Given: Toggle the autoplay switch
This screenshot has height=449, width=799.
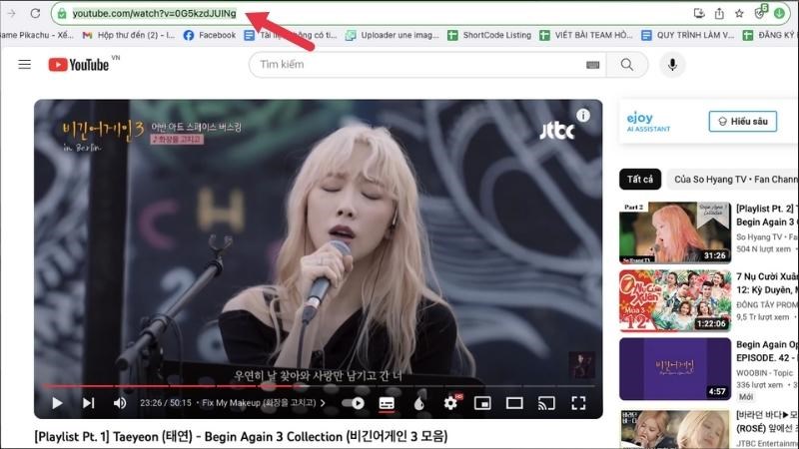Looking at the screenshot, I should point(355,403).
